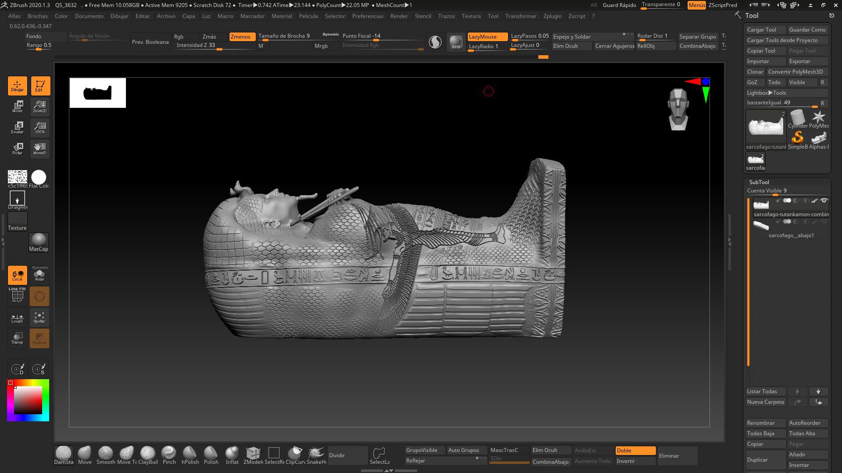Open the Reflejar axis options
This screenshot has height=473, width=842.
point(445,461)
